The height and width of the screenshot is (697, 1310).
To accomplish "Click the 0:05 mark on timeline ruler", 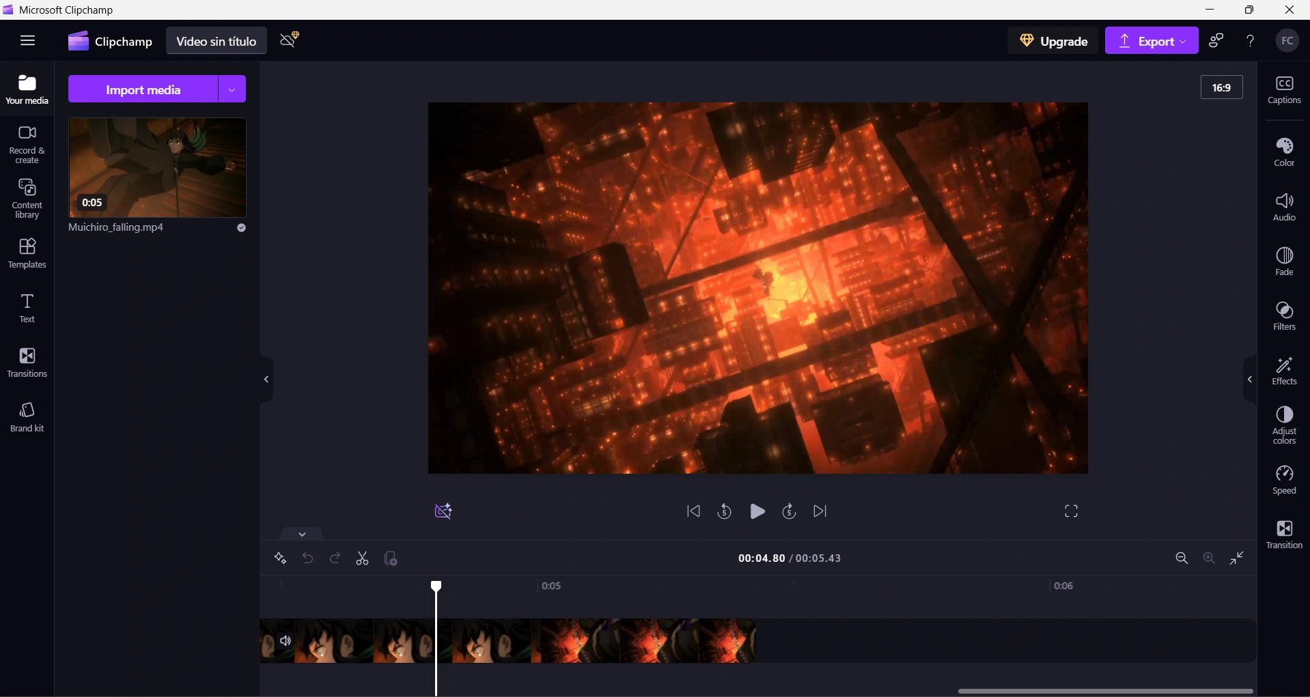I will [551, 586].
